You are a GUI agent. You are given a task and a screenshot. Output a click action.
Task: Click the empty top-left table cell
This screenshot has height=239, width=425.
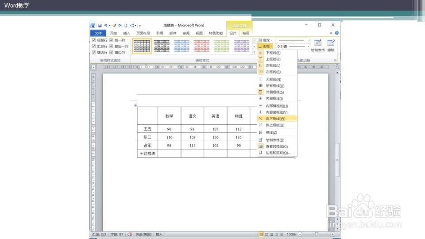[x=147, y=116]
